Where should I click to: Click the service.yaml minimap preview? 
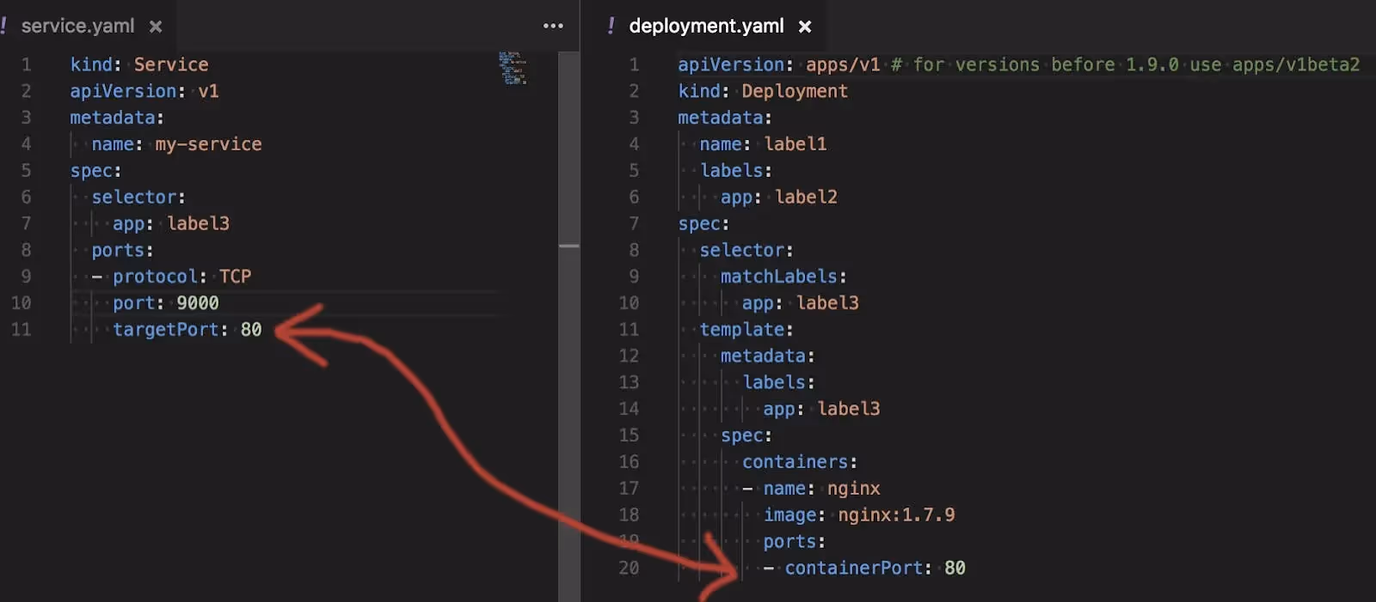click(x=513, y=68)
